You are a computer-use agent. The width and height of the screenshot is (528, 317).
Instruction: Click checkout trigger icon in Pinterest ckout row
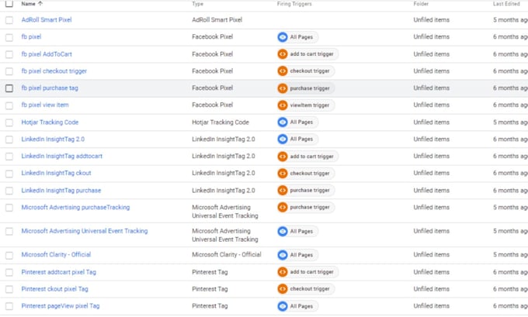pos(283,289)
